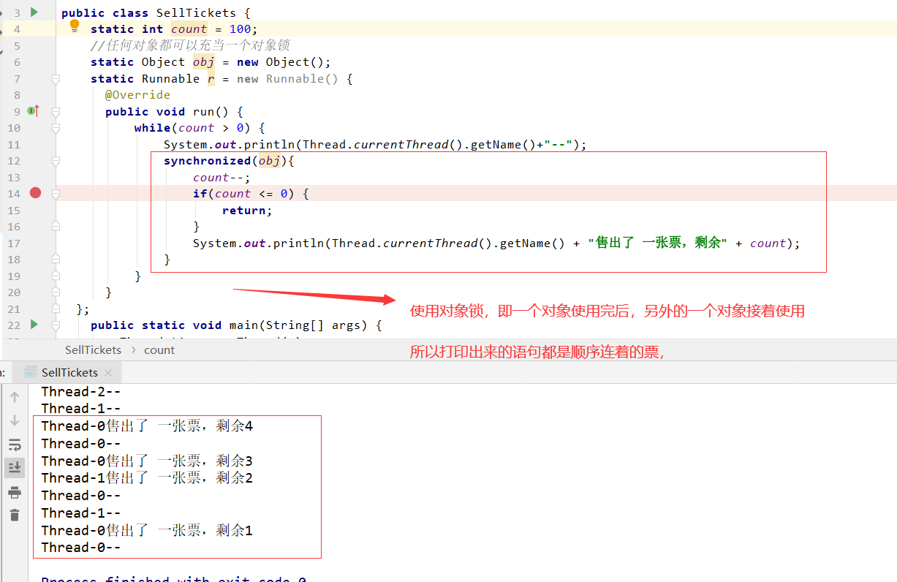Run main method using its gutter icon

click(x=32, y=325)
